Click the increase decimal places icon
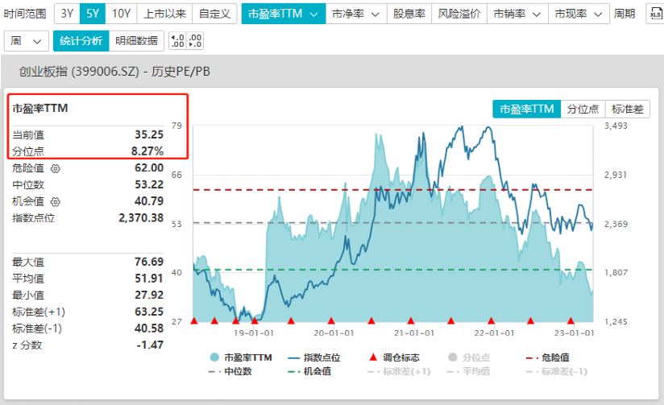Screen dimensions: 664x405 click(x=177, y=41)
